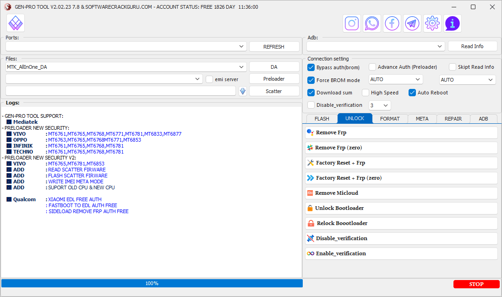This screenshot has height=297, width=502.
Task: Enable the High Speed checkbox
Action: pos(366,93)
